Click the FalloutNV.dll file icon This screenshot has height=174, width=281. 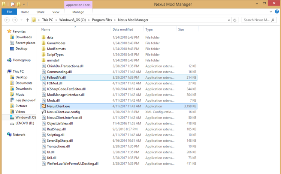(x=43, y=78)
